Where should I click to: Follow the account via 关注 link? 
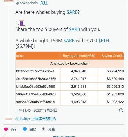point(44,3)
